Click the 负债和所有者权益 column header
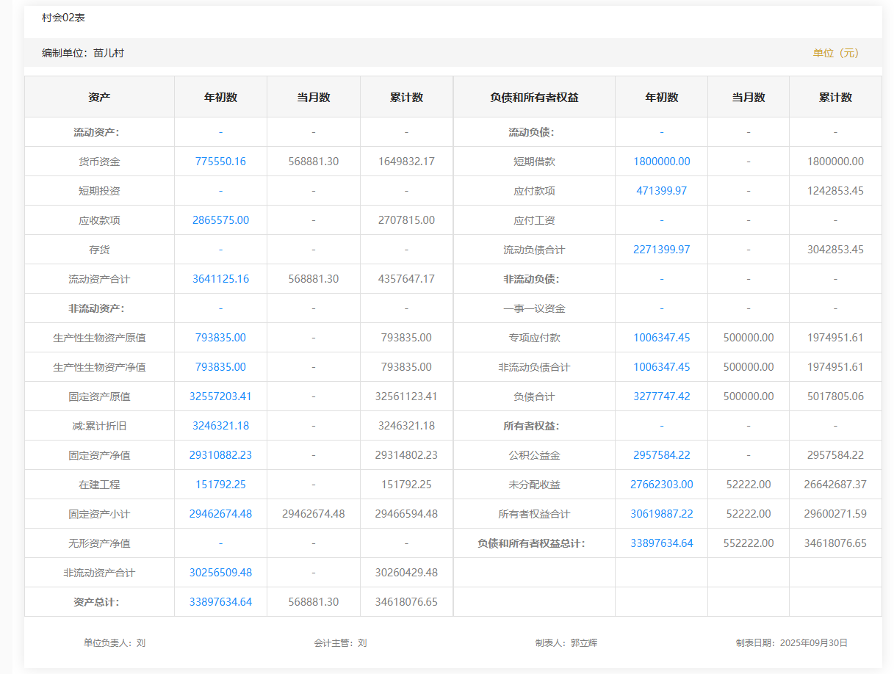 click(534, 97)
